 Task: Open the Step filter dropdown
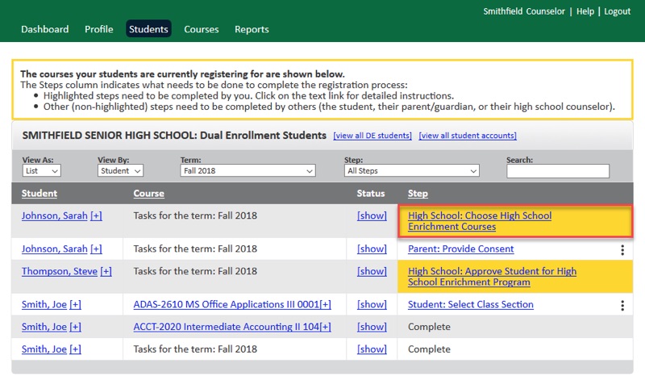(412, 171)
